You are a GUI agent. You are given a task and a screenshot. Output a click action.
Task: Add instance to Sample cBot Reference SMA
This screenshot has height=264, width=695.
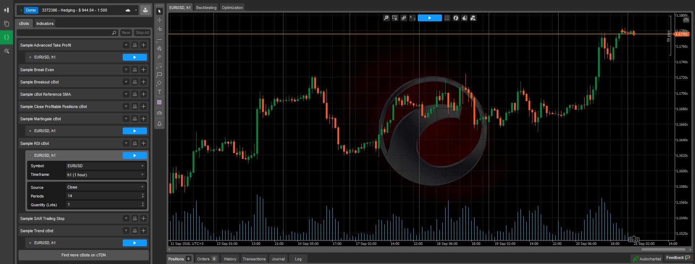(143, 94)
